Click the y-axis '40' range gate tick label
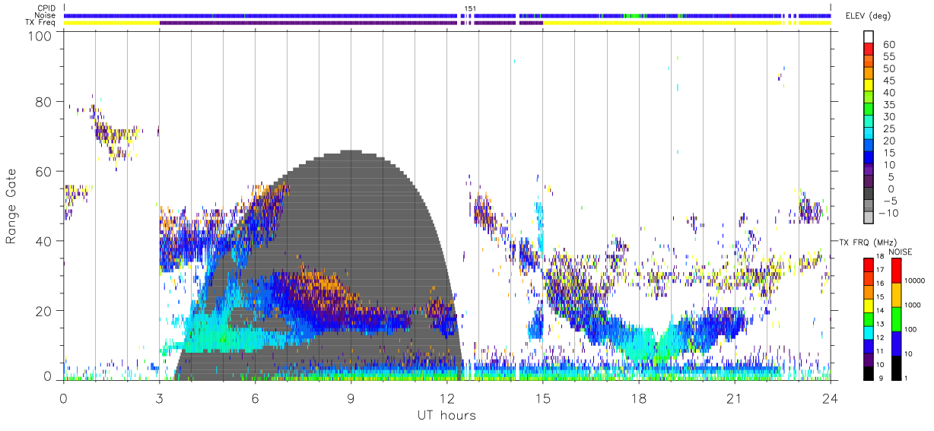Screen dimensions: 934x431 point(43,241)
